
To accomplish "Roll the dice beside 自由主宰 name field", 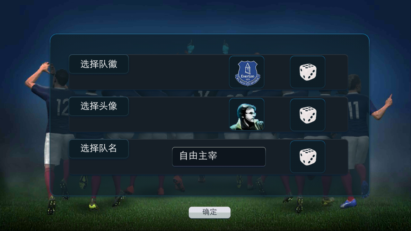I will [x=308, y=157].
